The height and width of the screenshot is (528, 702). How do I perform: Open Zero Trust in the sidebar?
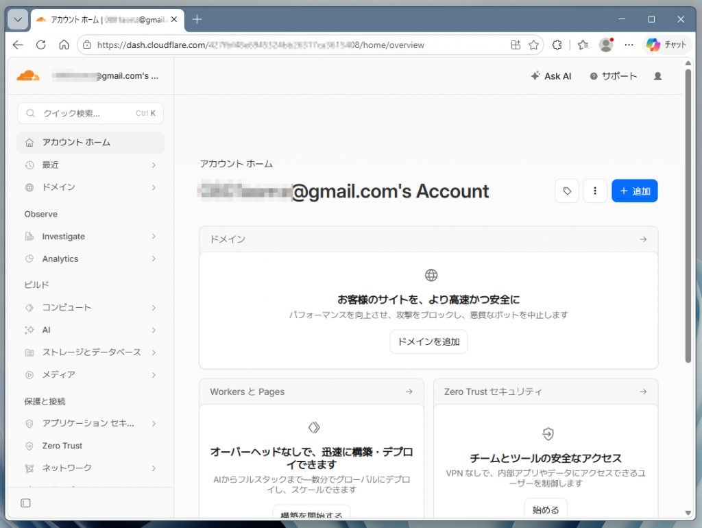point(90,446)
